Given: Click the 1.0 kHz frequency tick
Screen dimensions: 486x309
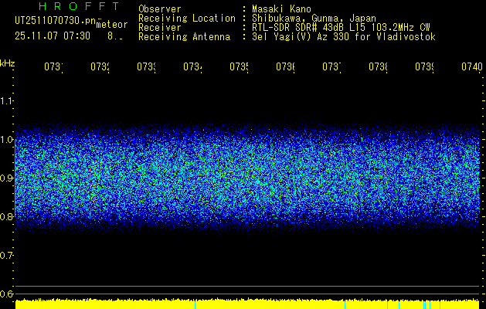Looking at the screenshot, I should coord(7,140).
